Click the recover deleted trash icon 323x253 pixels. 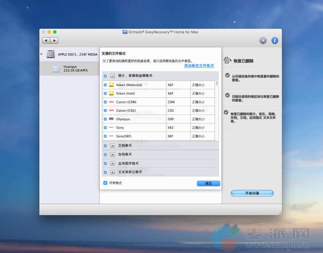pos(227,61)
